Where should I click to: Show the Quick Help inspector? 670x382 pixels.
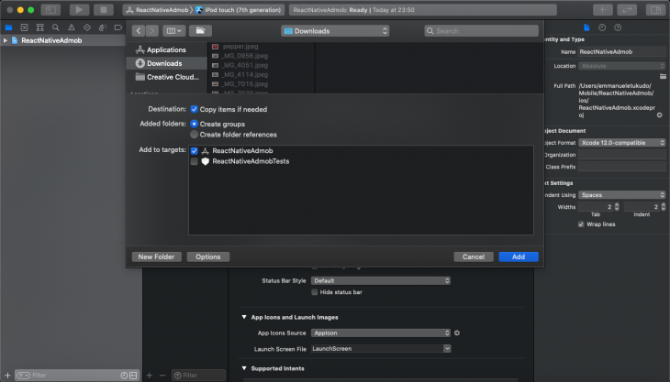[618, 27]
